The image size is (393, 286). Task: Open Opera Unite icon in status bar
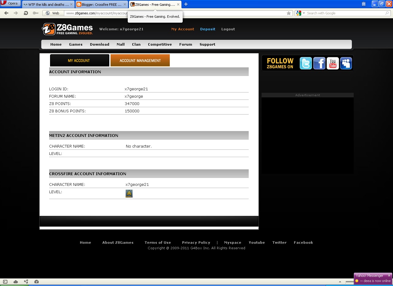click(x=26, y=282)
